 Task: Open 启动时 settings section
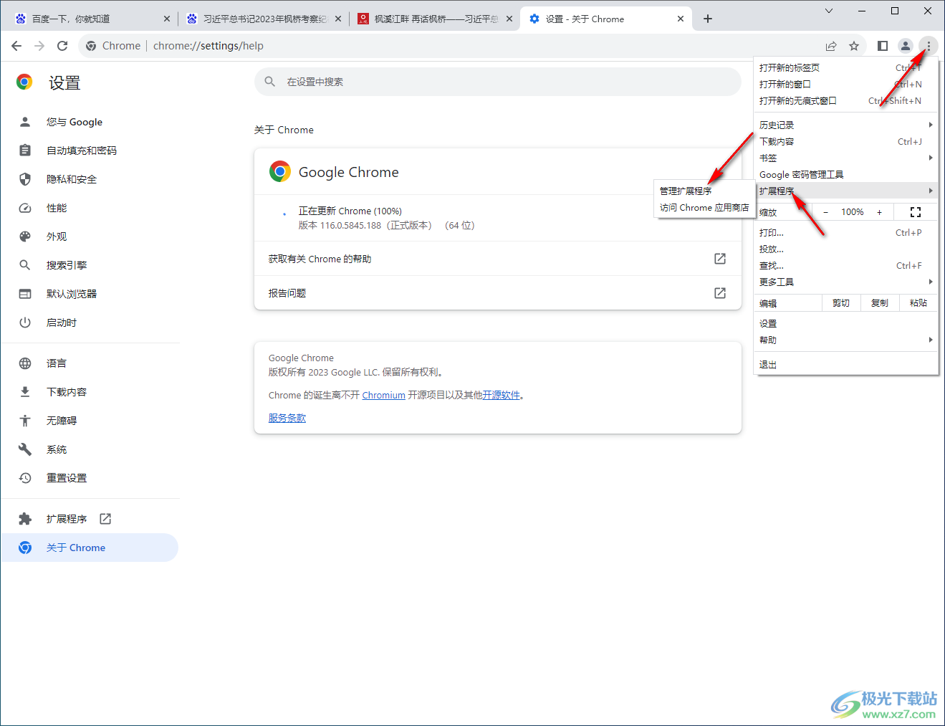click(90, 323)
